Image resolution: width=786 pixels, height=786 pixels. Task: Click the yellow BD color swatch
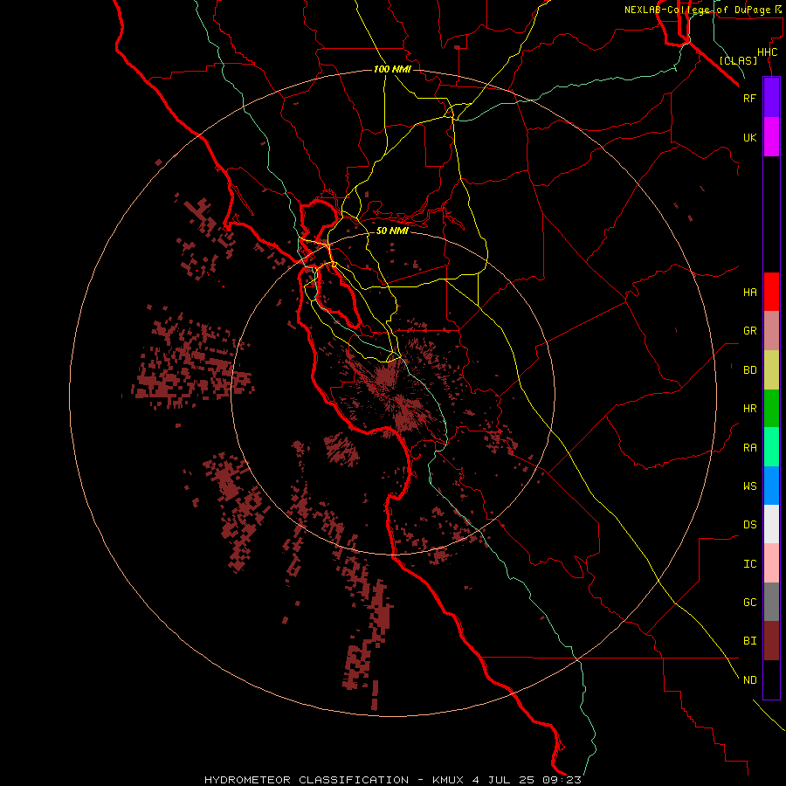771,369
